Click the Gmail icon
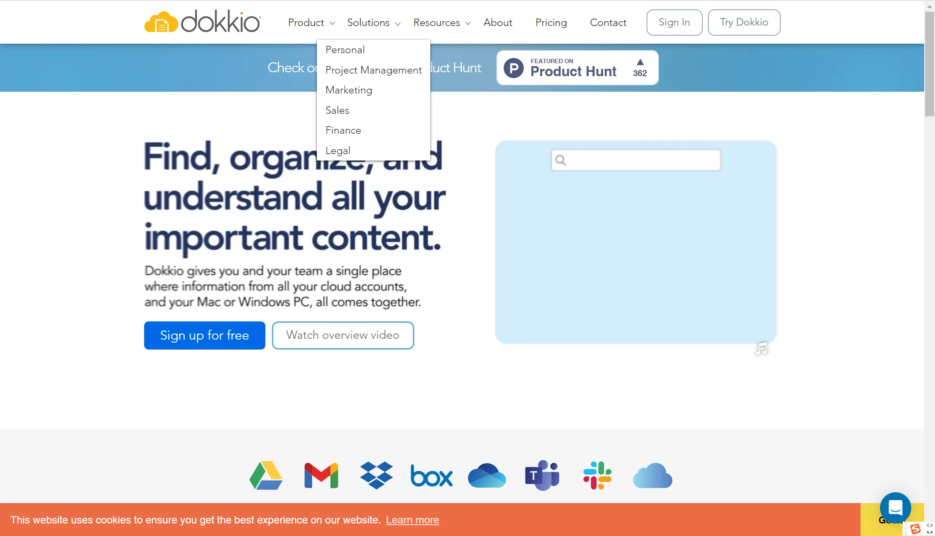 point(321,475)
